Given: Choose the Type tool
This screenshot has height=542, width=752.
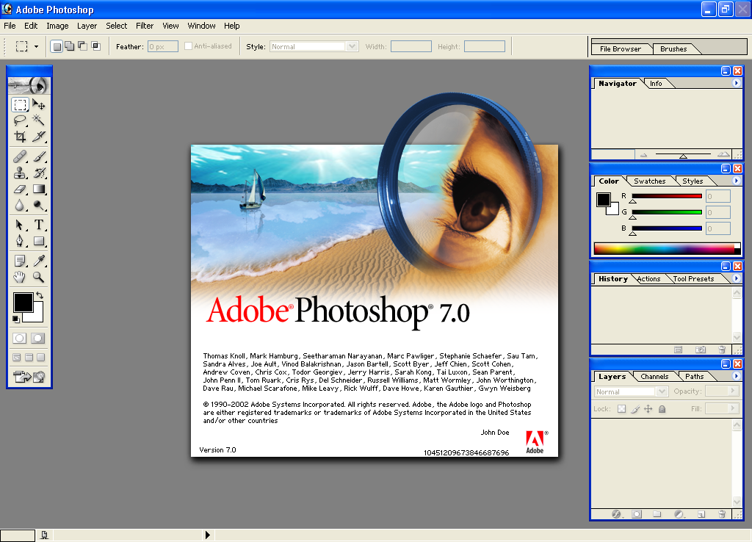Looking at the screenshot, I should tap(39, 225).
